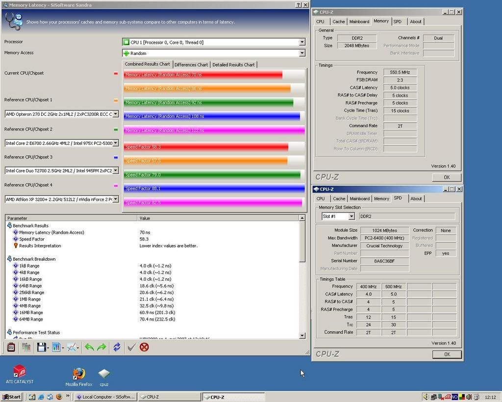502x402 pixels.
Task: Click the bar chart options icon
Action: point(56,347)
